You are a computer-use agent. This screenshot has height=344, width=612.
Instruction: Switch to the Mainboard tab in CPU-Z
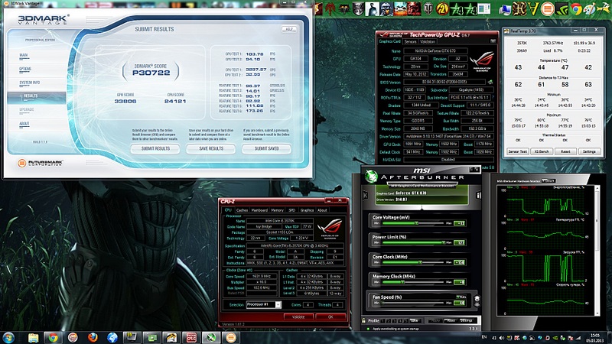(259, 210)
